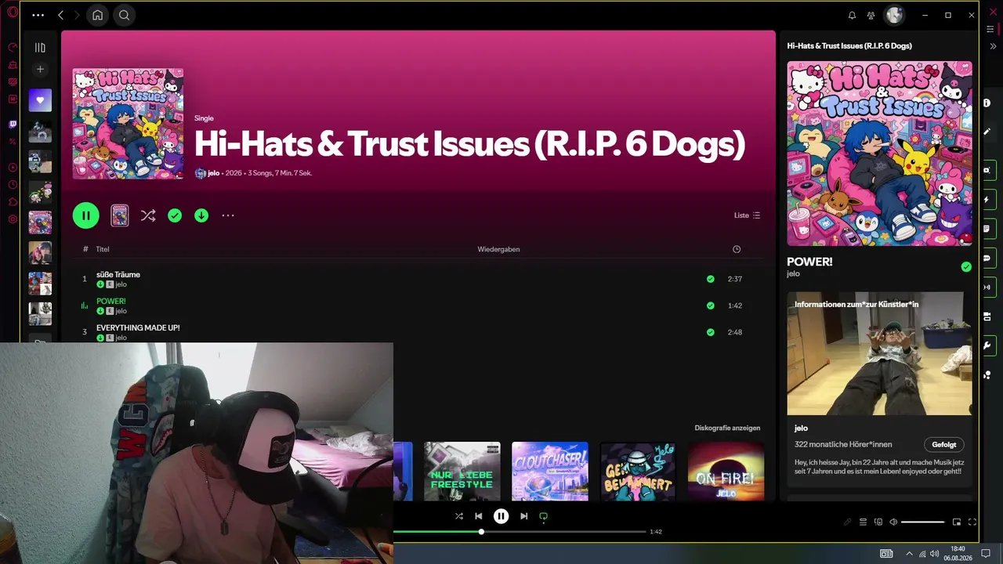The height and width of the screenshot is (564, 1003).
Task: Open the Spotify three-dot app menu
Action: click(38, 15)
